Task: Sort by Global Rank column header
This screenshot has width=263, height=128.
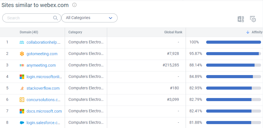Action: coord(173,32)
